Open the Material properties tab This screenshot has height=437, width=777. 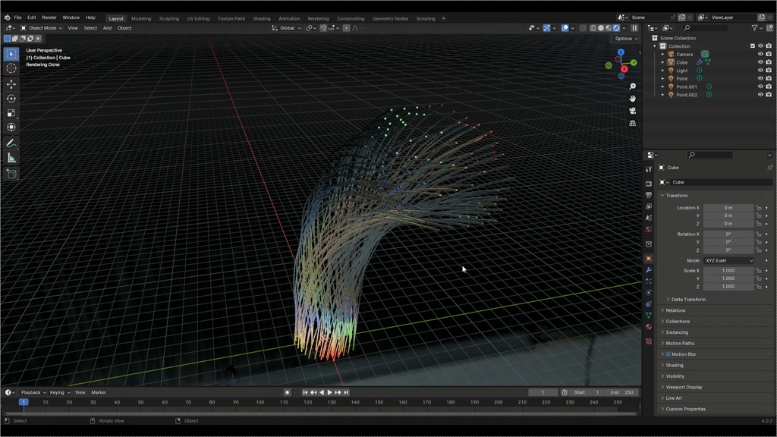(x=649, y=327)
